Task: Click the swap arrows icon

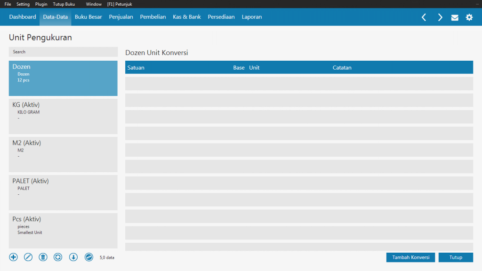Action: [88, 257]
